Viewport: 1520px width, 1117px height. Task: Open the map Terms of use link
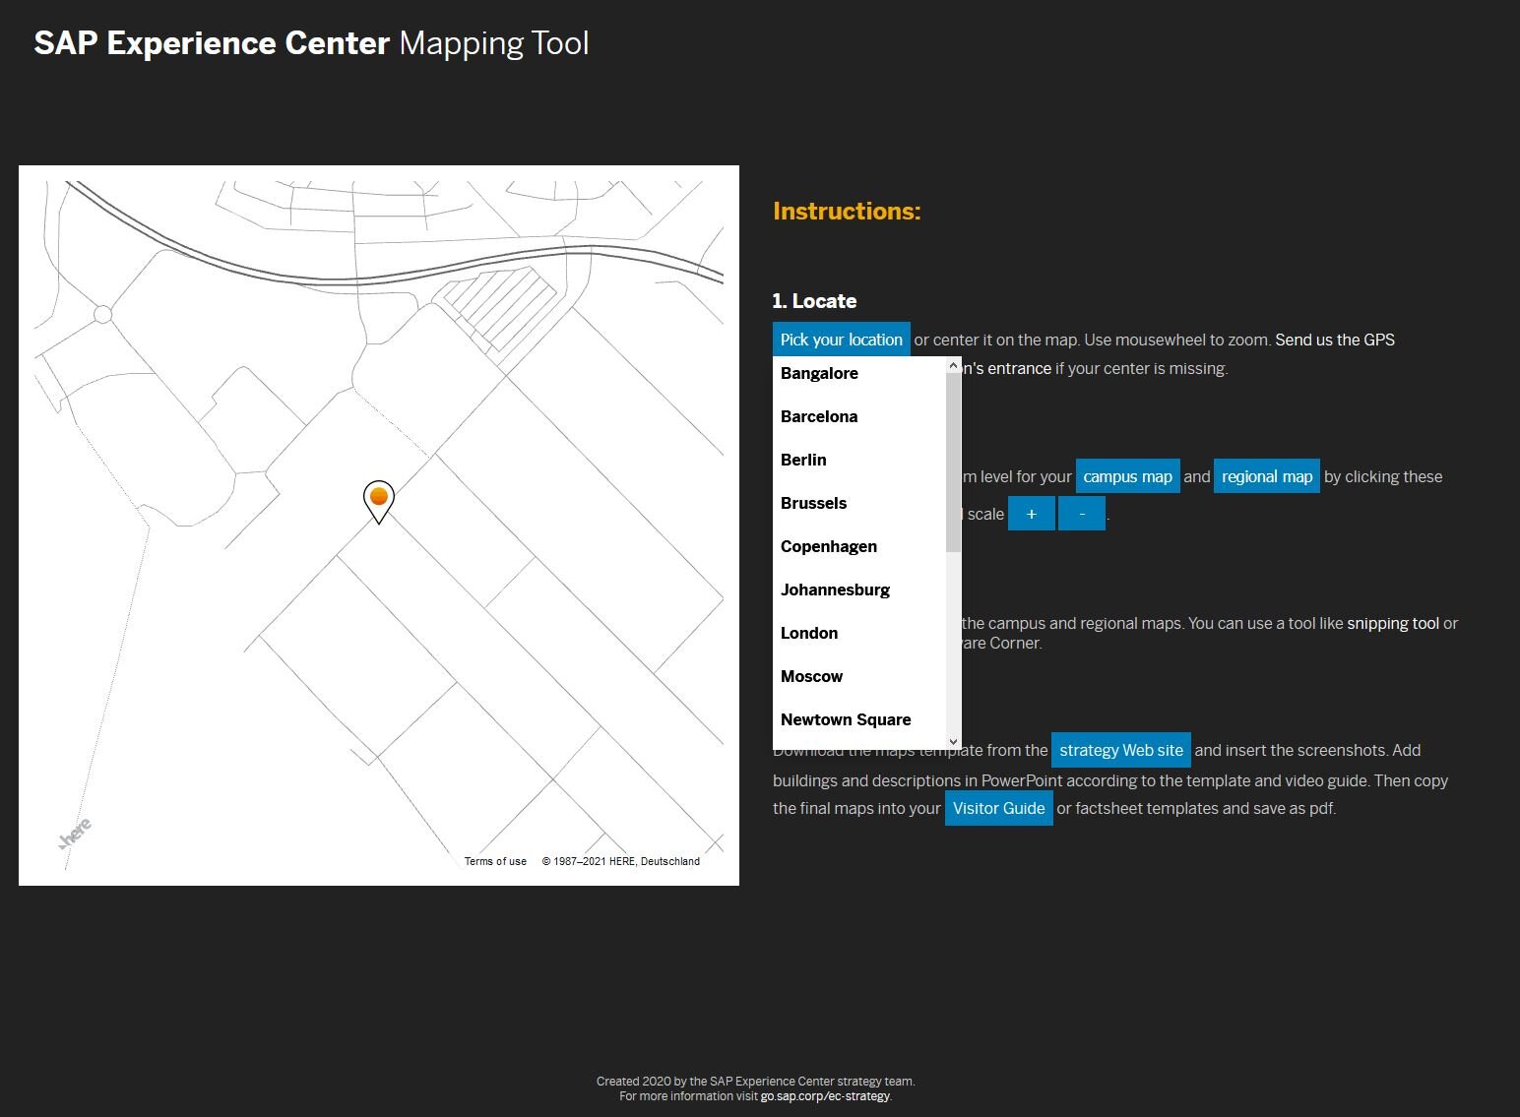pos(495,861)
